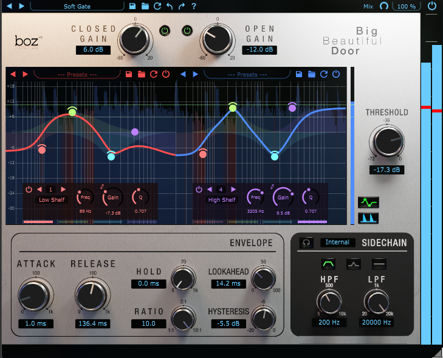Open the High Shelf filter type menu
Image resolution: width=443 pixels, height=358 pixels.
pyautogui.click(x=222, y=200)
